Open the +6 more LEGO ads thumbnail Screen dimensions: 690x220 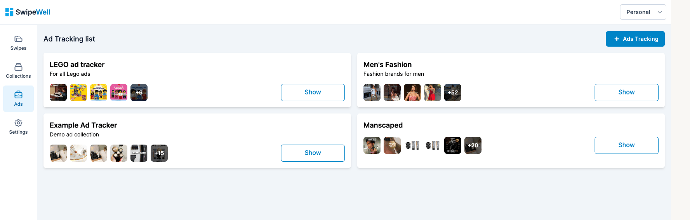point(139,93)
